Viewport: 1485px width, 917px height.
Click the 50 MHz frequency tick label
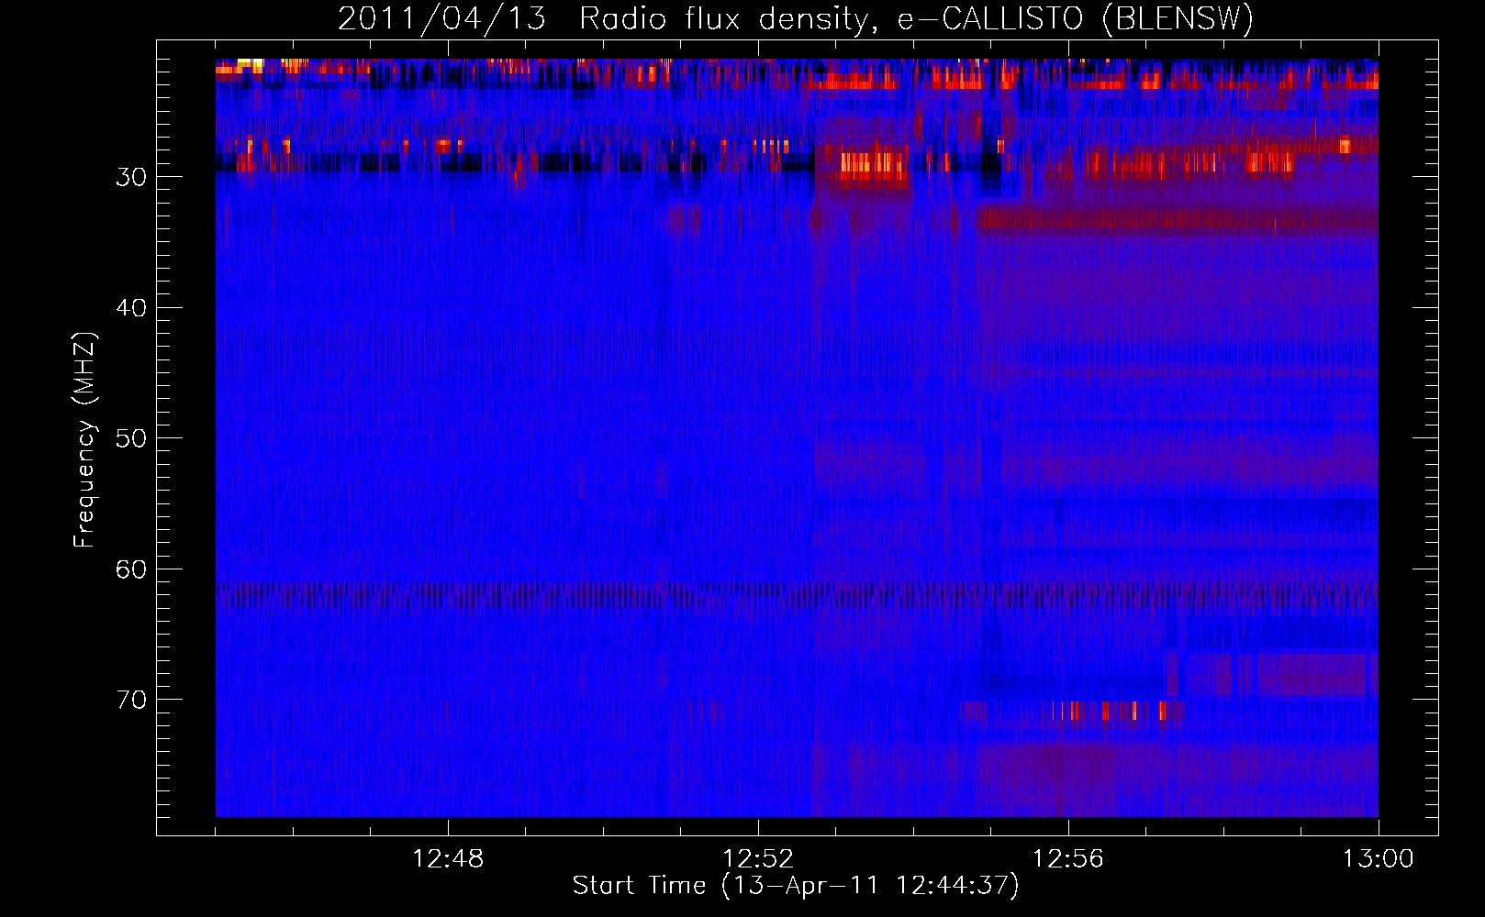coord(131,438)
